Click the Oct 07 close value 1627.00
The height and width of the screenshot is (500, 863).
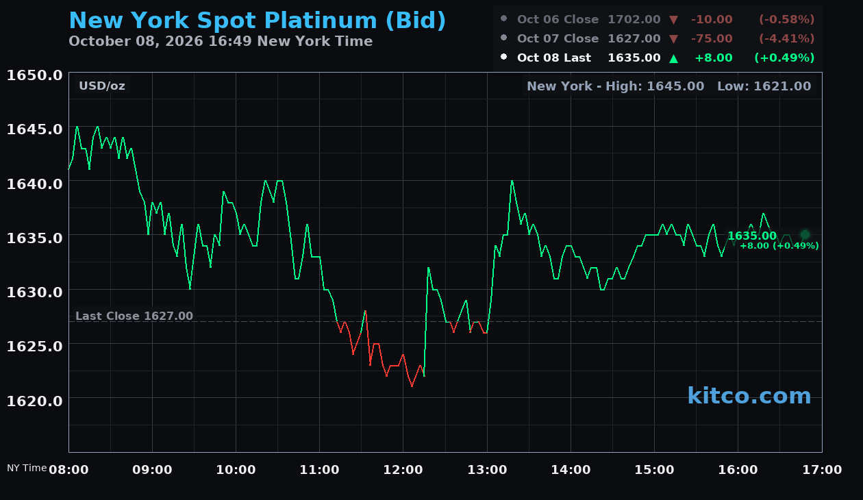click(x=634, y=39)
